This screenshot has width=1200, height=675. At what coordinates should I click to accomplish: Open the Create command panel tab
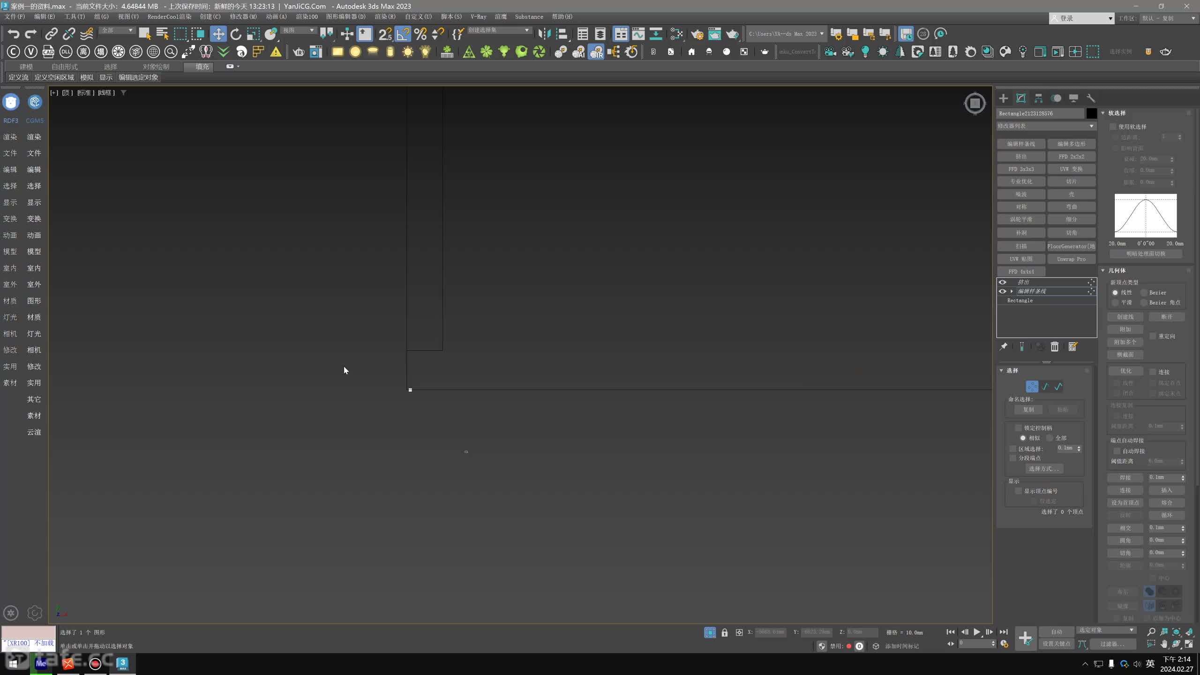1003,98
